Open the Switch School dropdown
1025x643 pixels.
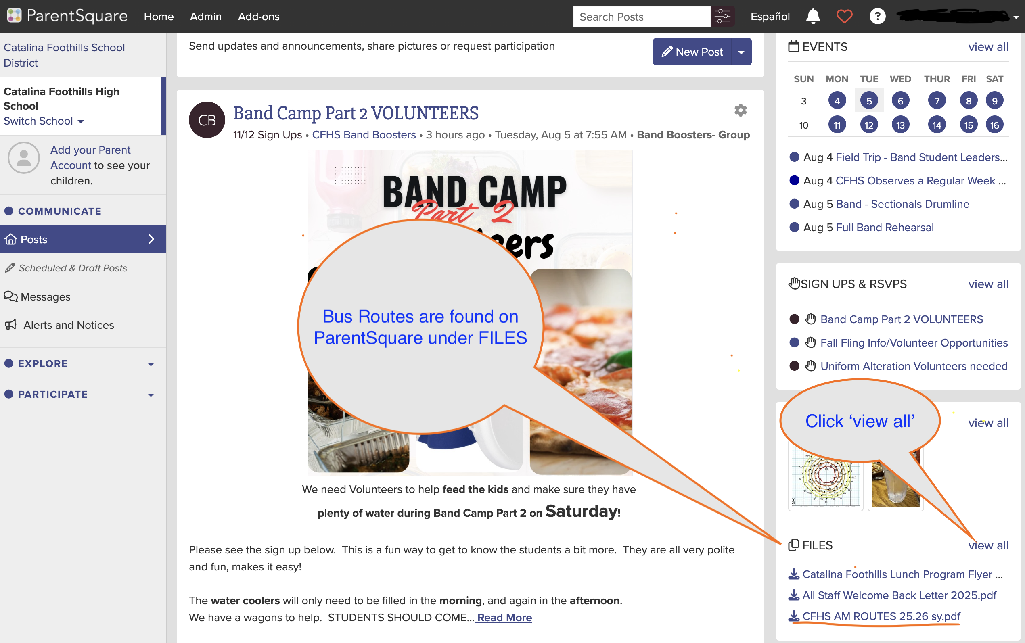[x=44, y=121]
